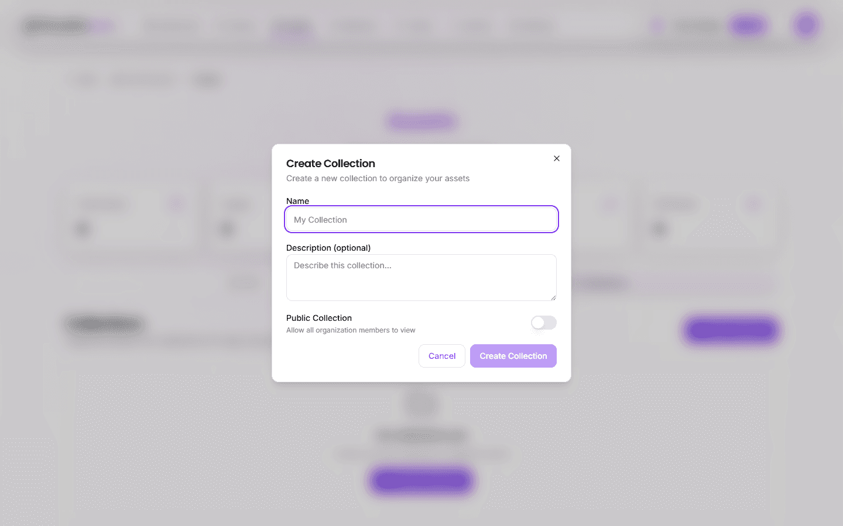Click the purple pill button in the top bar
This screenshot has height=526, width=843.
point(748,25)
